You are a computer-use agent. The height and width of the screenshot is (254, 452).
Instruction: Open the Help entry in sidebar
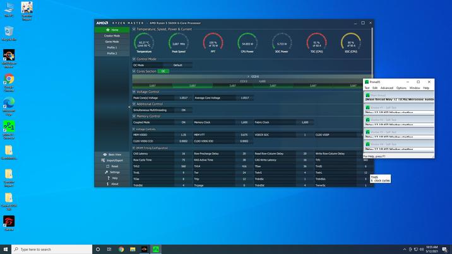(112, 178)
